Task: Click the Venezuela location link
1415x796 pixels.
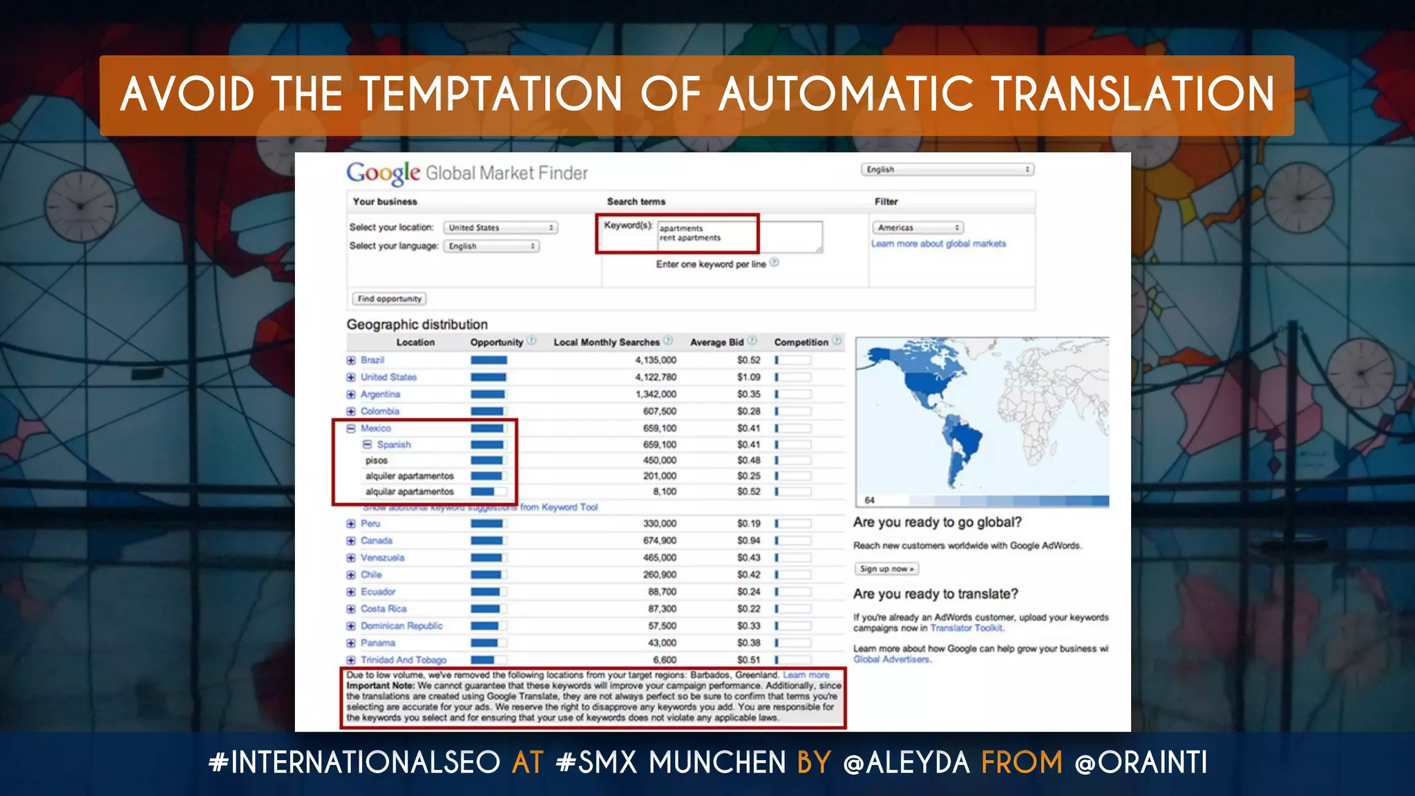Action: (x=382, y=558)
